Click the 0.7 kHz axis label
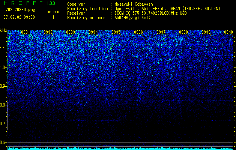The height and width of the screenshot is (150, 236). (x=3, y=124)
